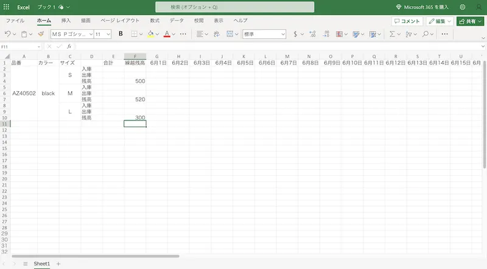This screenshot has height=269, width=487.
Task: Open the ファイル menu
Action: [x=15, y=21]
